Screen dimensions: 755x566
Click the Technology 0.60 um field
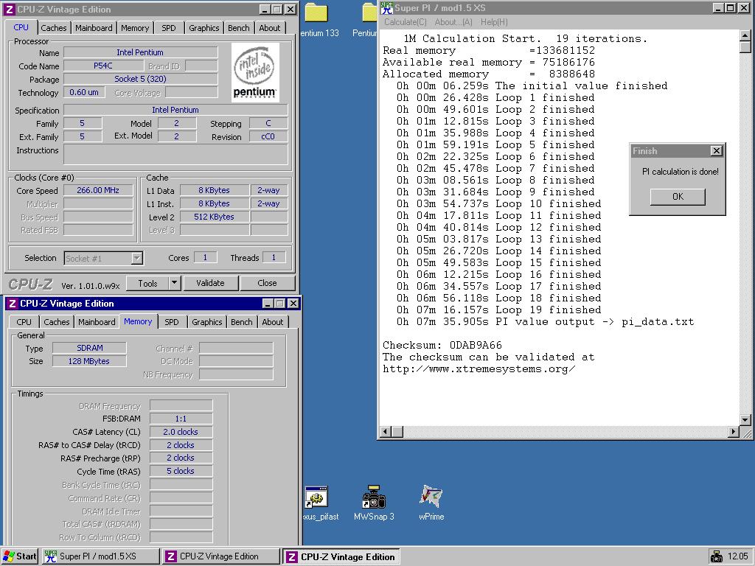[x=84, y=92]
